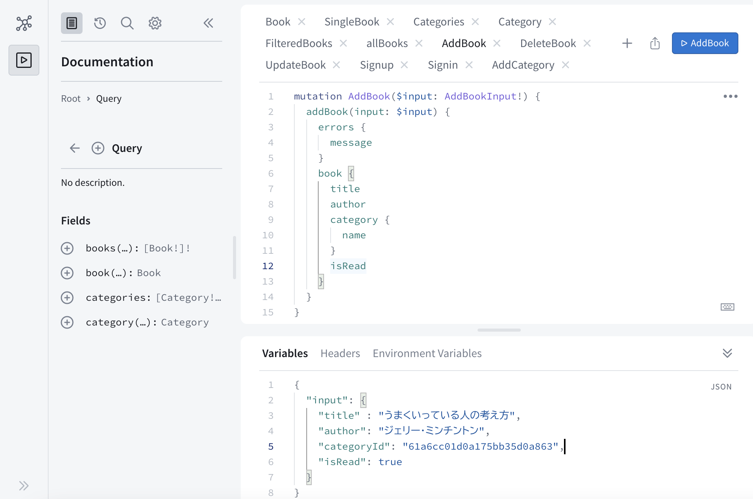Select the Variables tab in bottom panel
The image size is (753, 499).
284,352
